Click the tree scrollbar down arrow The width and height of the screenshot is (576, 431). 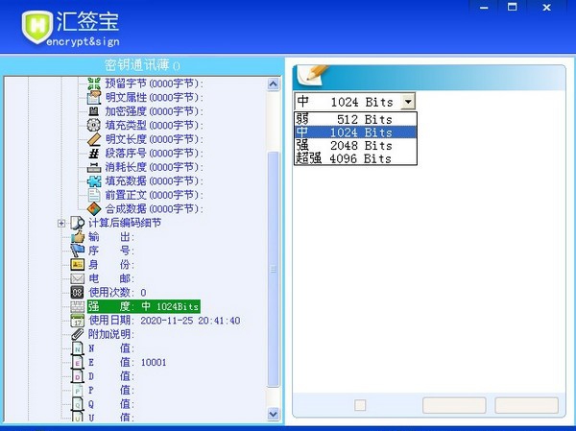[x=273, y=414]
